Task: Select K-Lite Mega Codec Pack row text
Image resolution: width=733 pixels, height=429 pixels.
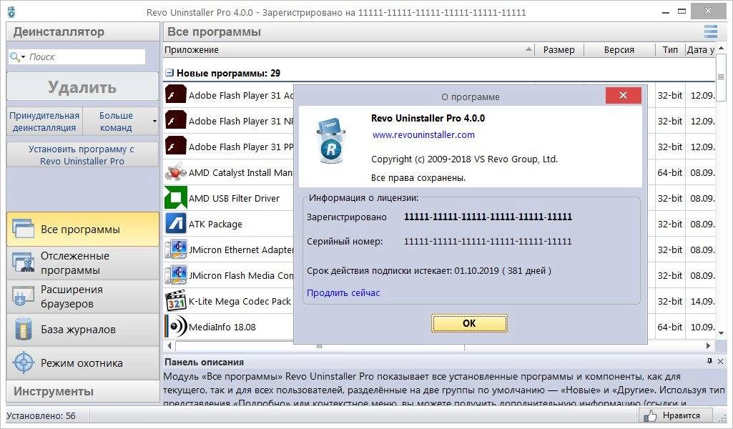Action: pyautogui.click(x=240, y=302)
